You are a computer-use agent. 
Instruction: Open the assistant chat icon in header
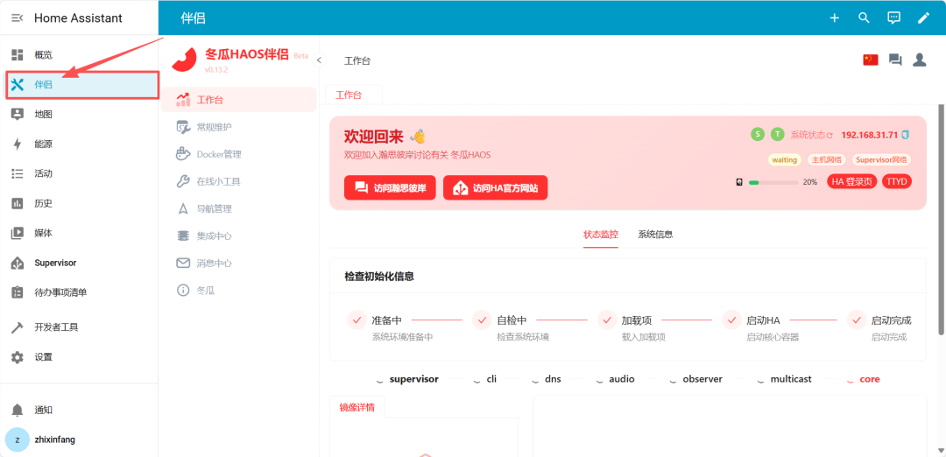[893, 18]
